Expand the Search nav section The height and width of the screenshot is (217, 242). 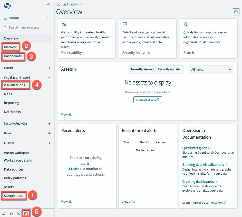49,68
